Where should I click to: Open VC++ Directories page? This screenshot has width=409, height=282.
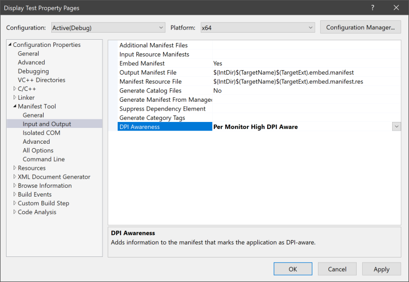click(41, 80)
